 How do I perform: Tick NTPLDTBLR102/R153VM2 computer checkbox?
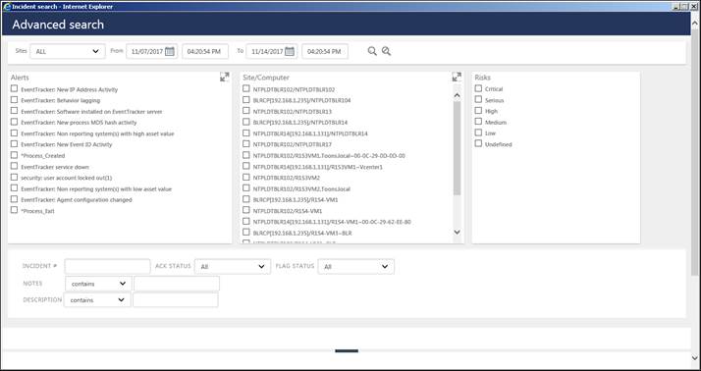[246, 177]
